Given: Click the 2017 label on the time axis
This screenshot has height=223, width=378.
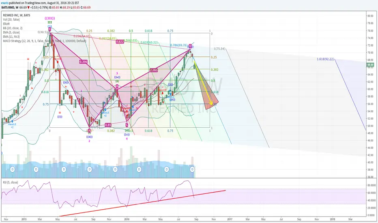Looking at the screenshot, I should coord(230,219).
